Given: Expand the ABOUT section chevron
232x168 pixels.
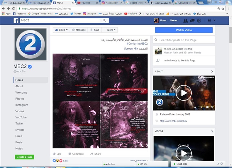Looking at the screenshot, I should pos(212,71).
